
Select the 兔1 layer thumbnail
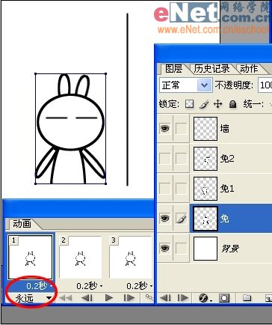pos(205,189)
